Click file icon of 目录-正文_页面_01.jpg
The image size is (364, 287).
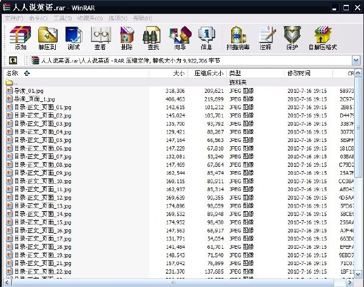point(10,107)
